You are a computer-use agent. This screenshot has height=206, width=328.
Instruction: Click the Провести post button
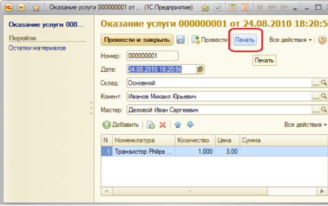click(x=209, y=40)
